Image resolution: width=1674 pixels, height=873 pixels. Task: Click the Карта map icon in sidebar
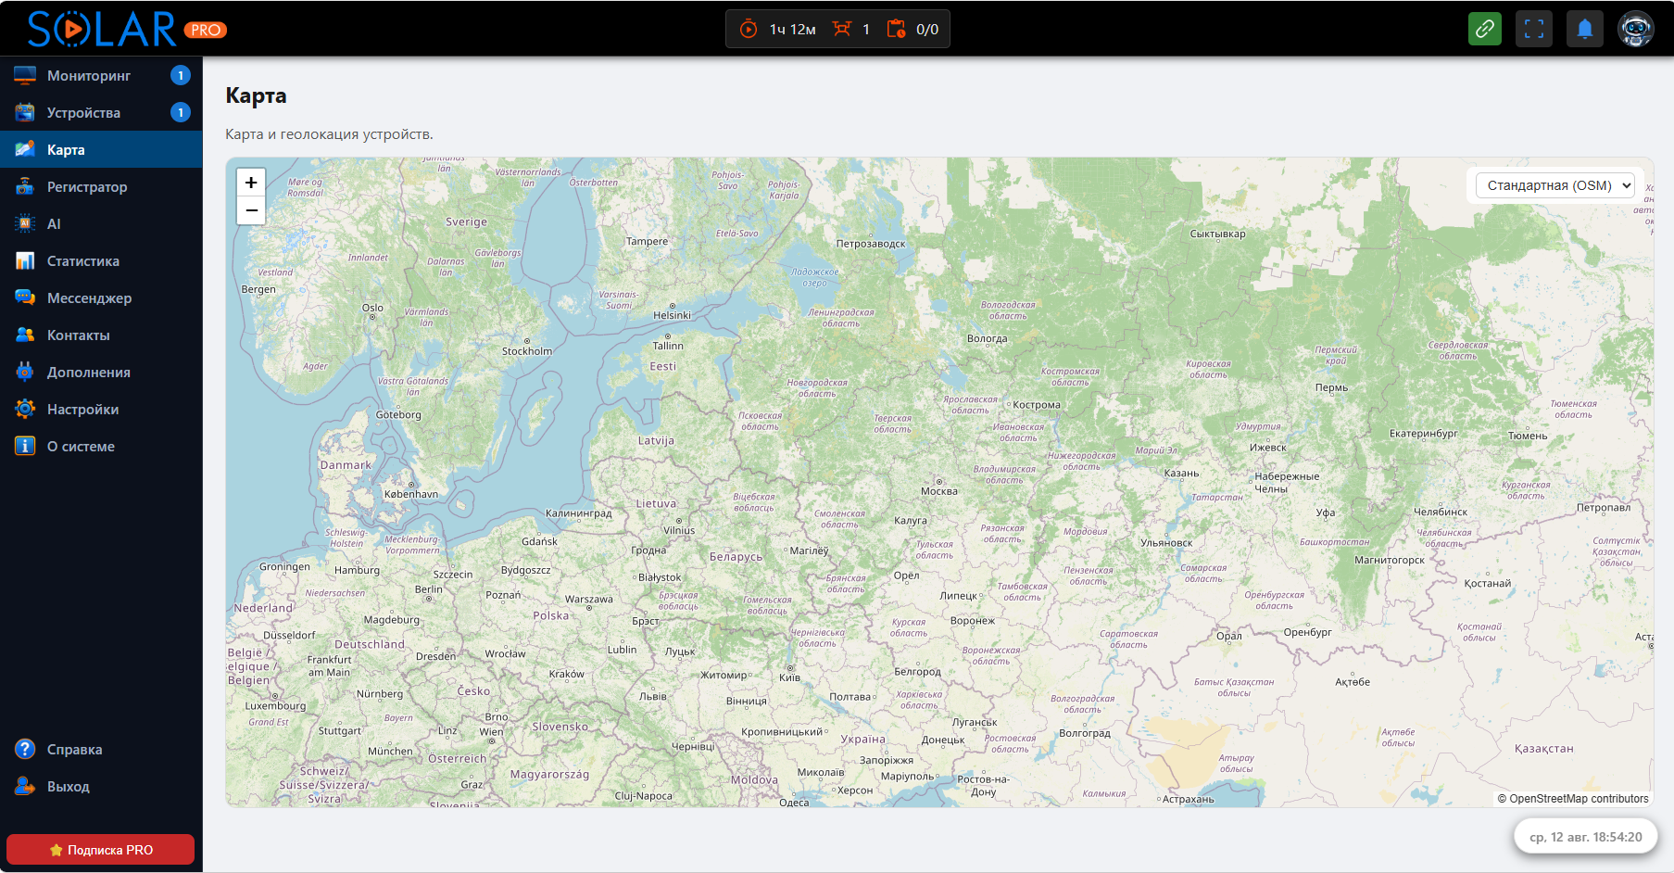(25, 149)
